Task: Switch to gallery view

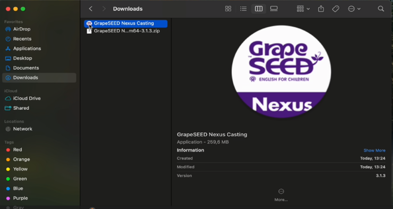Action: 274,9
